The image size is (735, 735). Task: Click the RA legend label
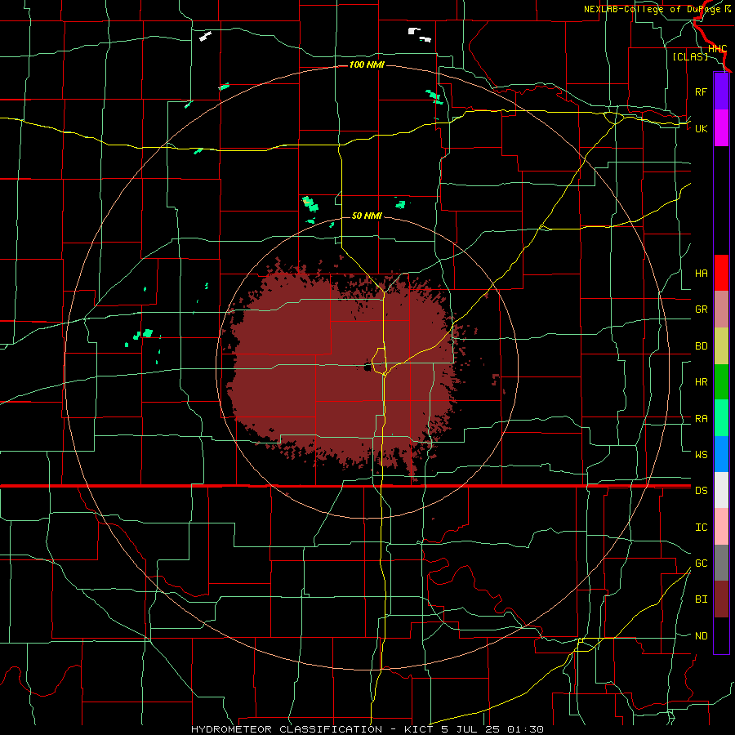click(701, 418)
